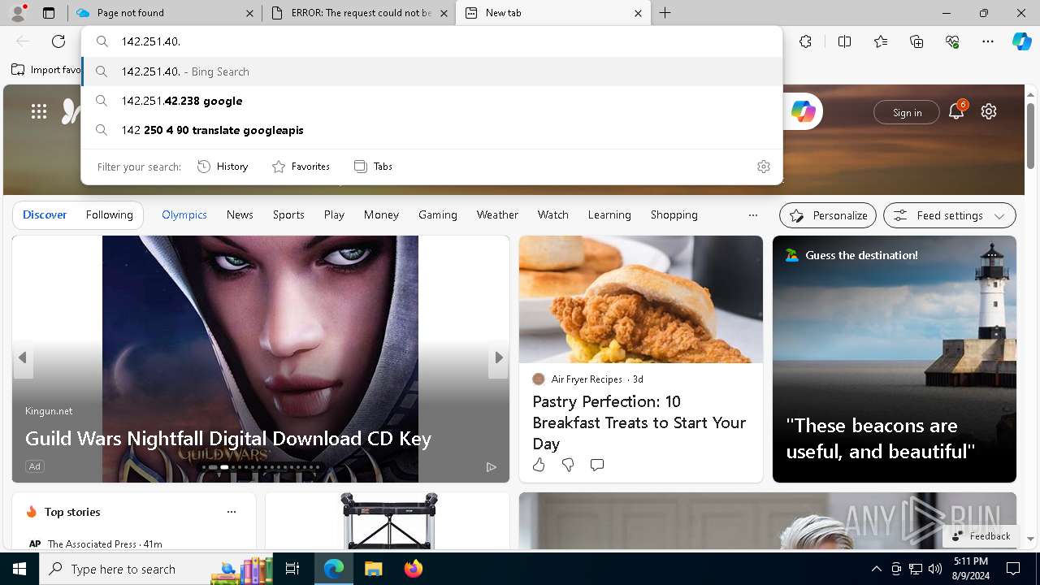Click the address bar input field
Viewport: 1040px width, 585px height.
coord(432,41)
